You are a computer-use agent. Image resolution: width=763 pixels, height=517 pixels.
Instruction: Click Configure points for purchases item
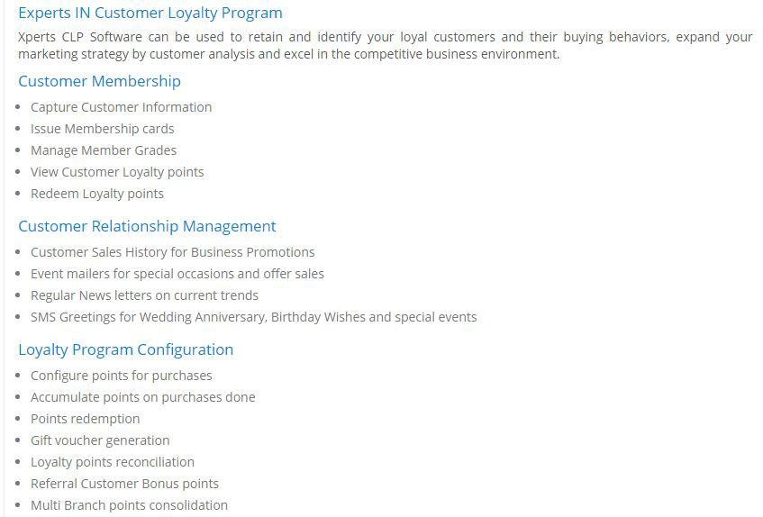(x=122, y=376)
